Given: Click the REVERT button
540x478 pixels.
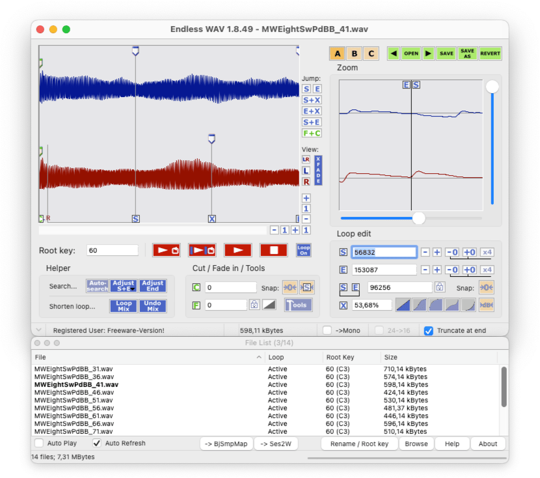Looking at the screenshot, I should click(x=490, y=53).
